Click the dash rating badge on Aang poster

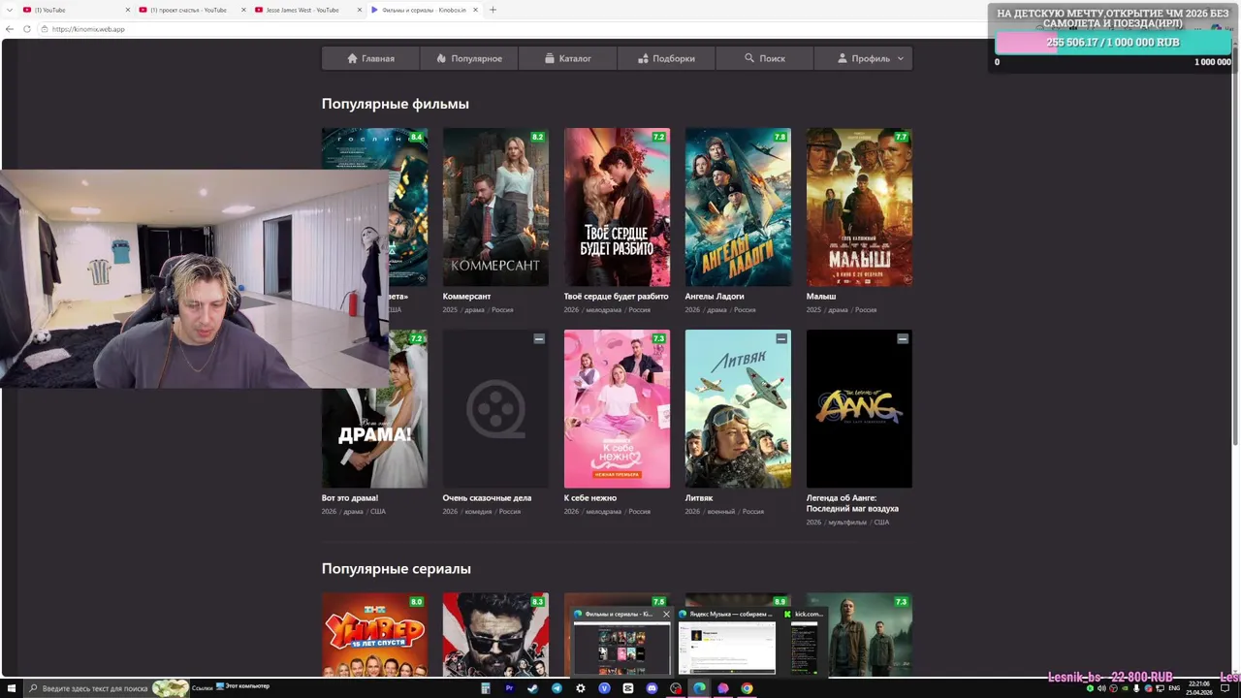pos(903,338)
